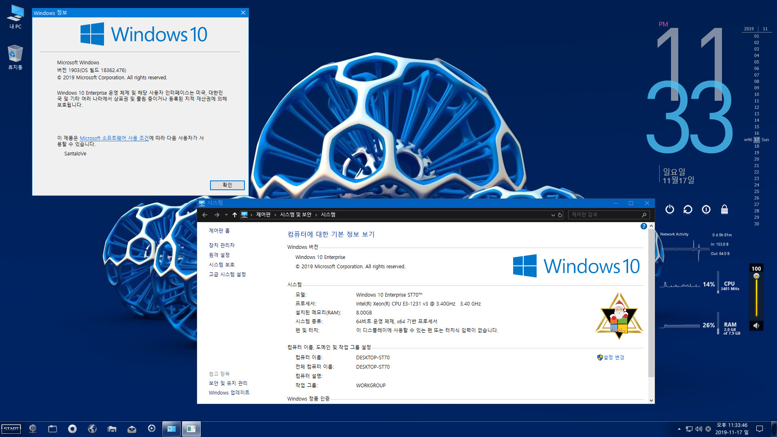Open 원격 설정 link

point(219,255)
